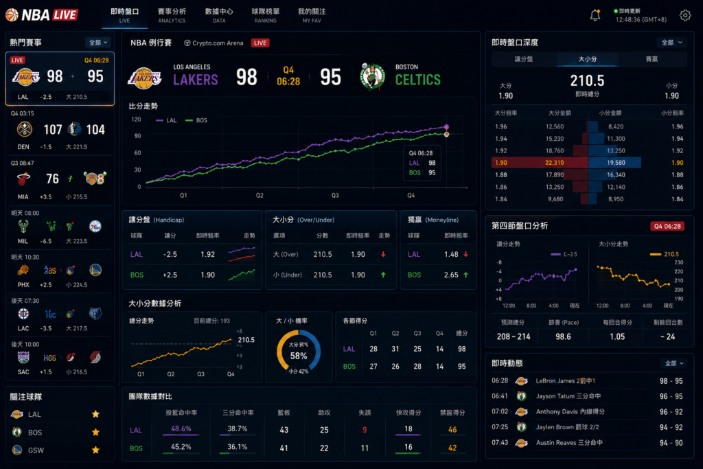Open the live Lakers vs Celtics card
Viewport: 703px width, 469px height.
60,78
